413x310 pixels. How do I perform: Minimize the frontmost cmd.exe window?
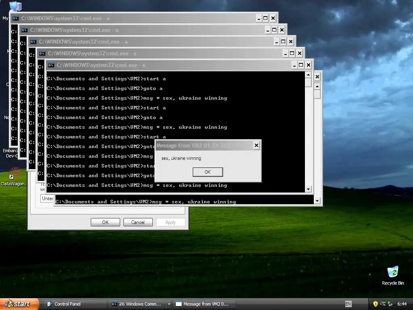tap(294, 65)
